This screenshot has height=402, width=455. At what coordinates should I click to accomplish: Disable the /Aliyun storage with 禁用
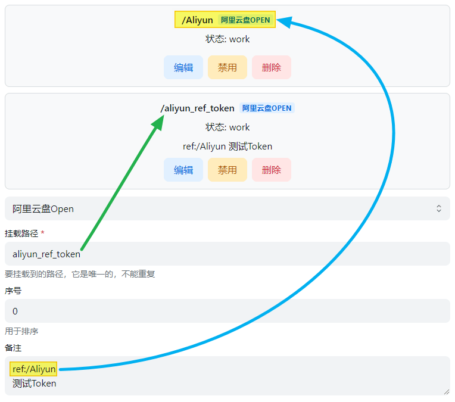[227, 67]
